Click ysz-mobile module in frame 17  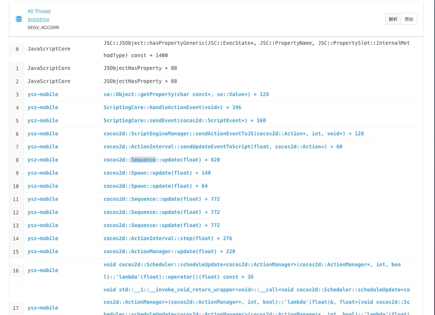(x=43, y=308)
